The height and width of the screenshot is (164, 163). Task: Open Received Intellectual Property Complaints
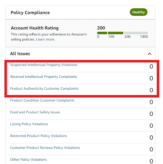click(x=44, y=77)
